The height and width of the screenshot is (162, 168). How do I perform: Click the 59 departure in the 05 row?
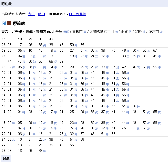coord(62,39)
